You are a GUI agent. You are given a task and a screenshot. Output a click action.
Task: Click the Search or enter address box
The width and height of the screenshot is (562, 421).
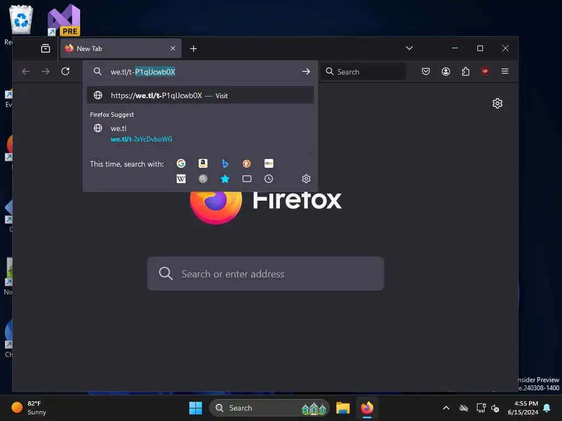[x=266, y=274]
